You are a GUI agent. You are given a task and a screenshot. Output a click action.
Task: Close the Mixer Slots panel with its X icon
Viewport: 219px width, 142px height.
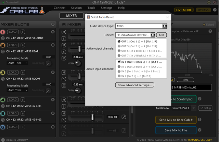coord(53,25)
